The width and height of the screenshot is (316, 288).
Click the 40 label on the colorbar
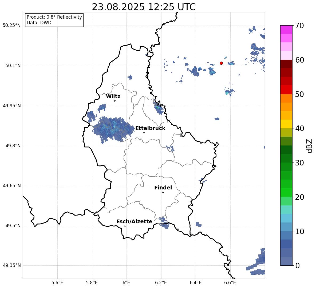(299, 128)
